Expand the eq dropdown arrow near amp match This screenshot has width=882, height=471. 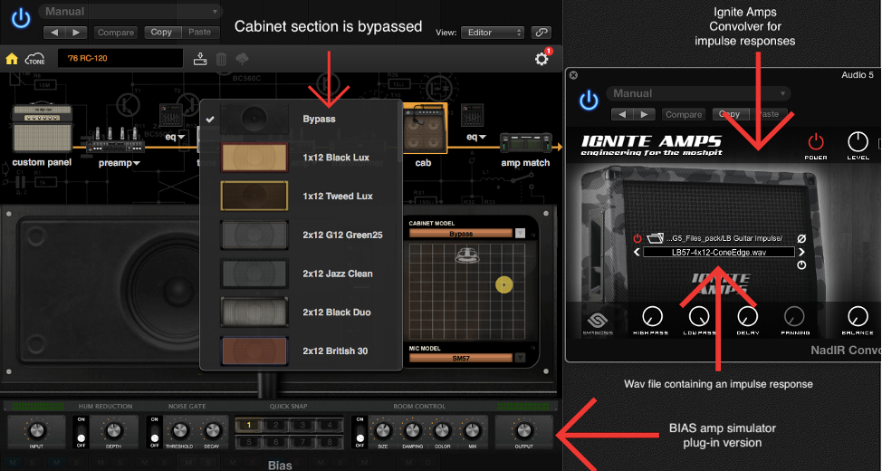pyautogui.click(x=482, y=136)
